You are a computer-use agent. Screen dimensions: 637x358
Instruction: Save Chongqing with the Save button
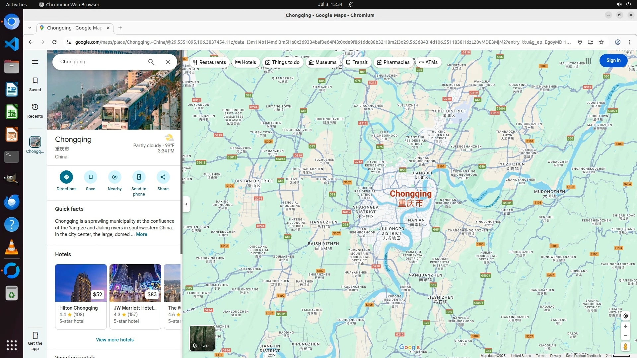coord(91,177)
